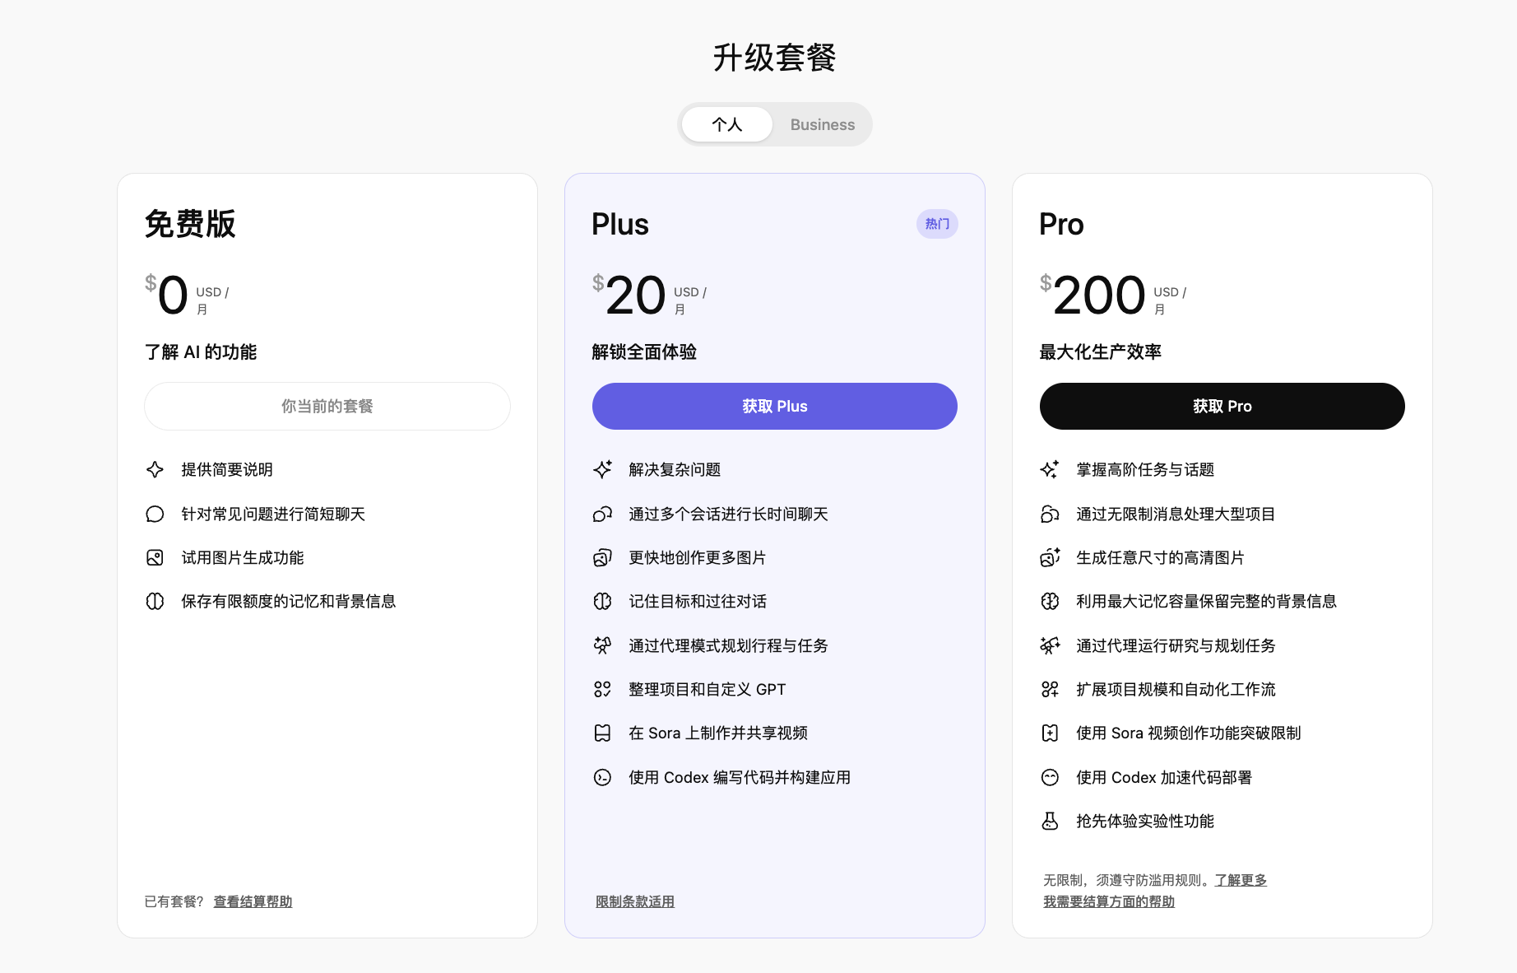Click the chat bubble icon beside 针对常见问题进行简短聊天
The height and width of the screenshot is (973, 1517).
[x=155, y=514]
